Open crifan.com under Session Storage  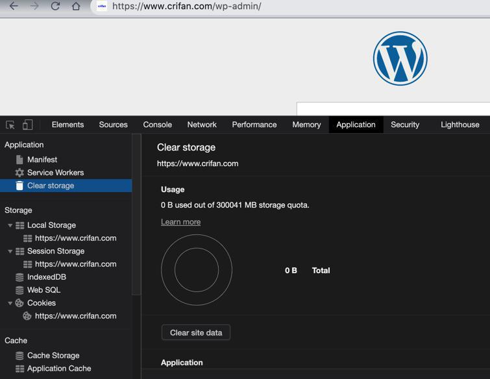click(76, 264)
